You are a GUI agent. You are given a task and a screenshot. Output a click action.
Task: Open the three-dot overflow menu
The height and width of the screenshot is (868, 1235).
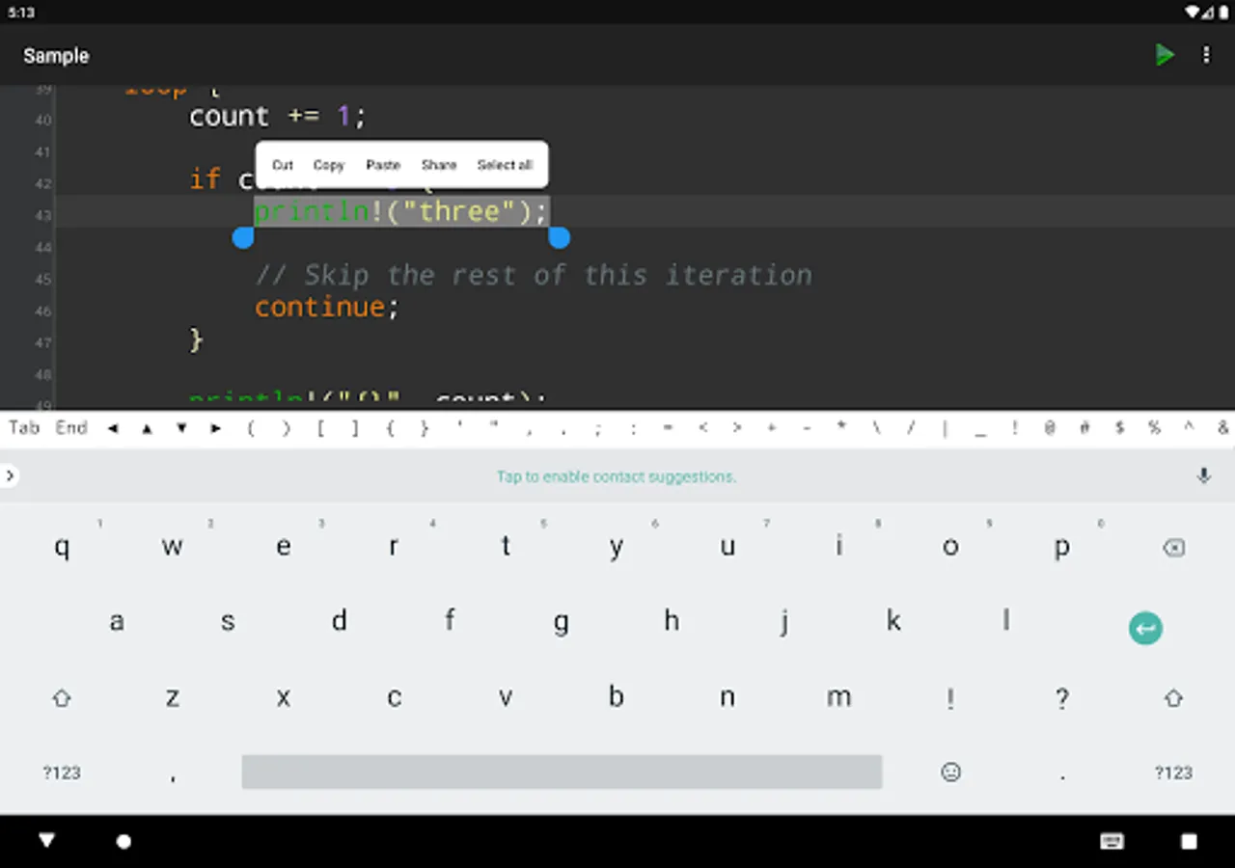[x=1206, y=56]
